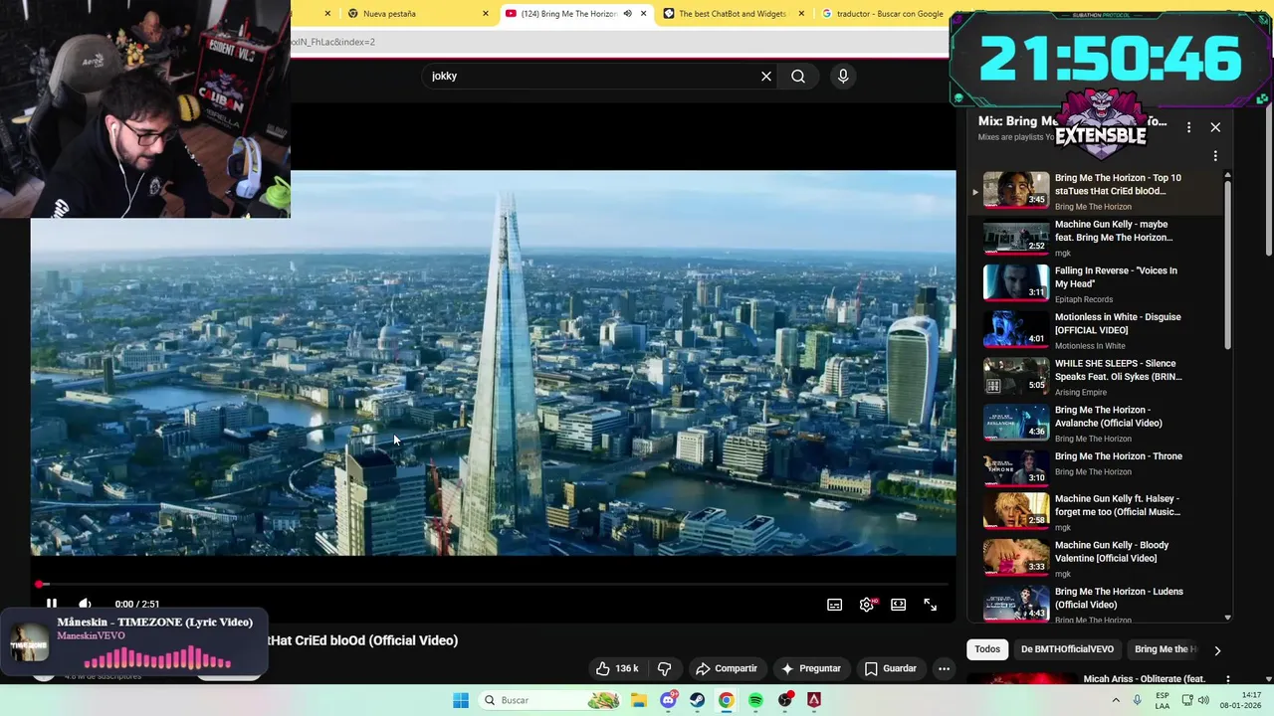Click the search field containing jokky
This screenshot has width=1274, height=716.
point(592,77)
